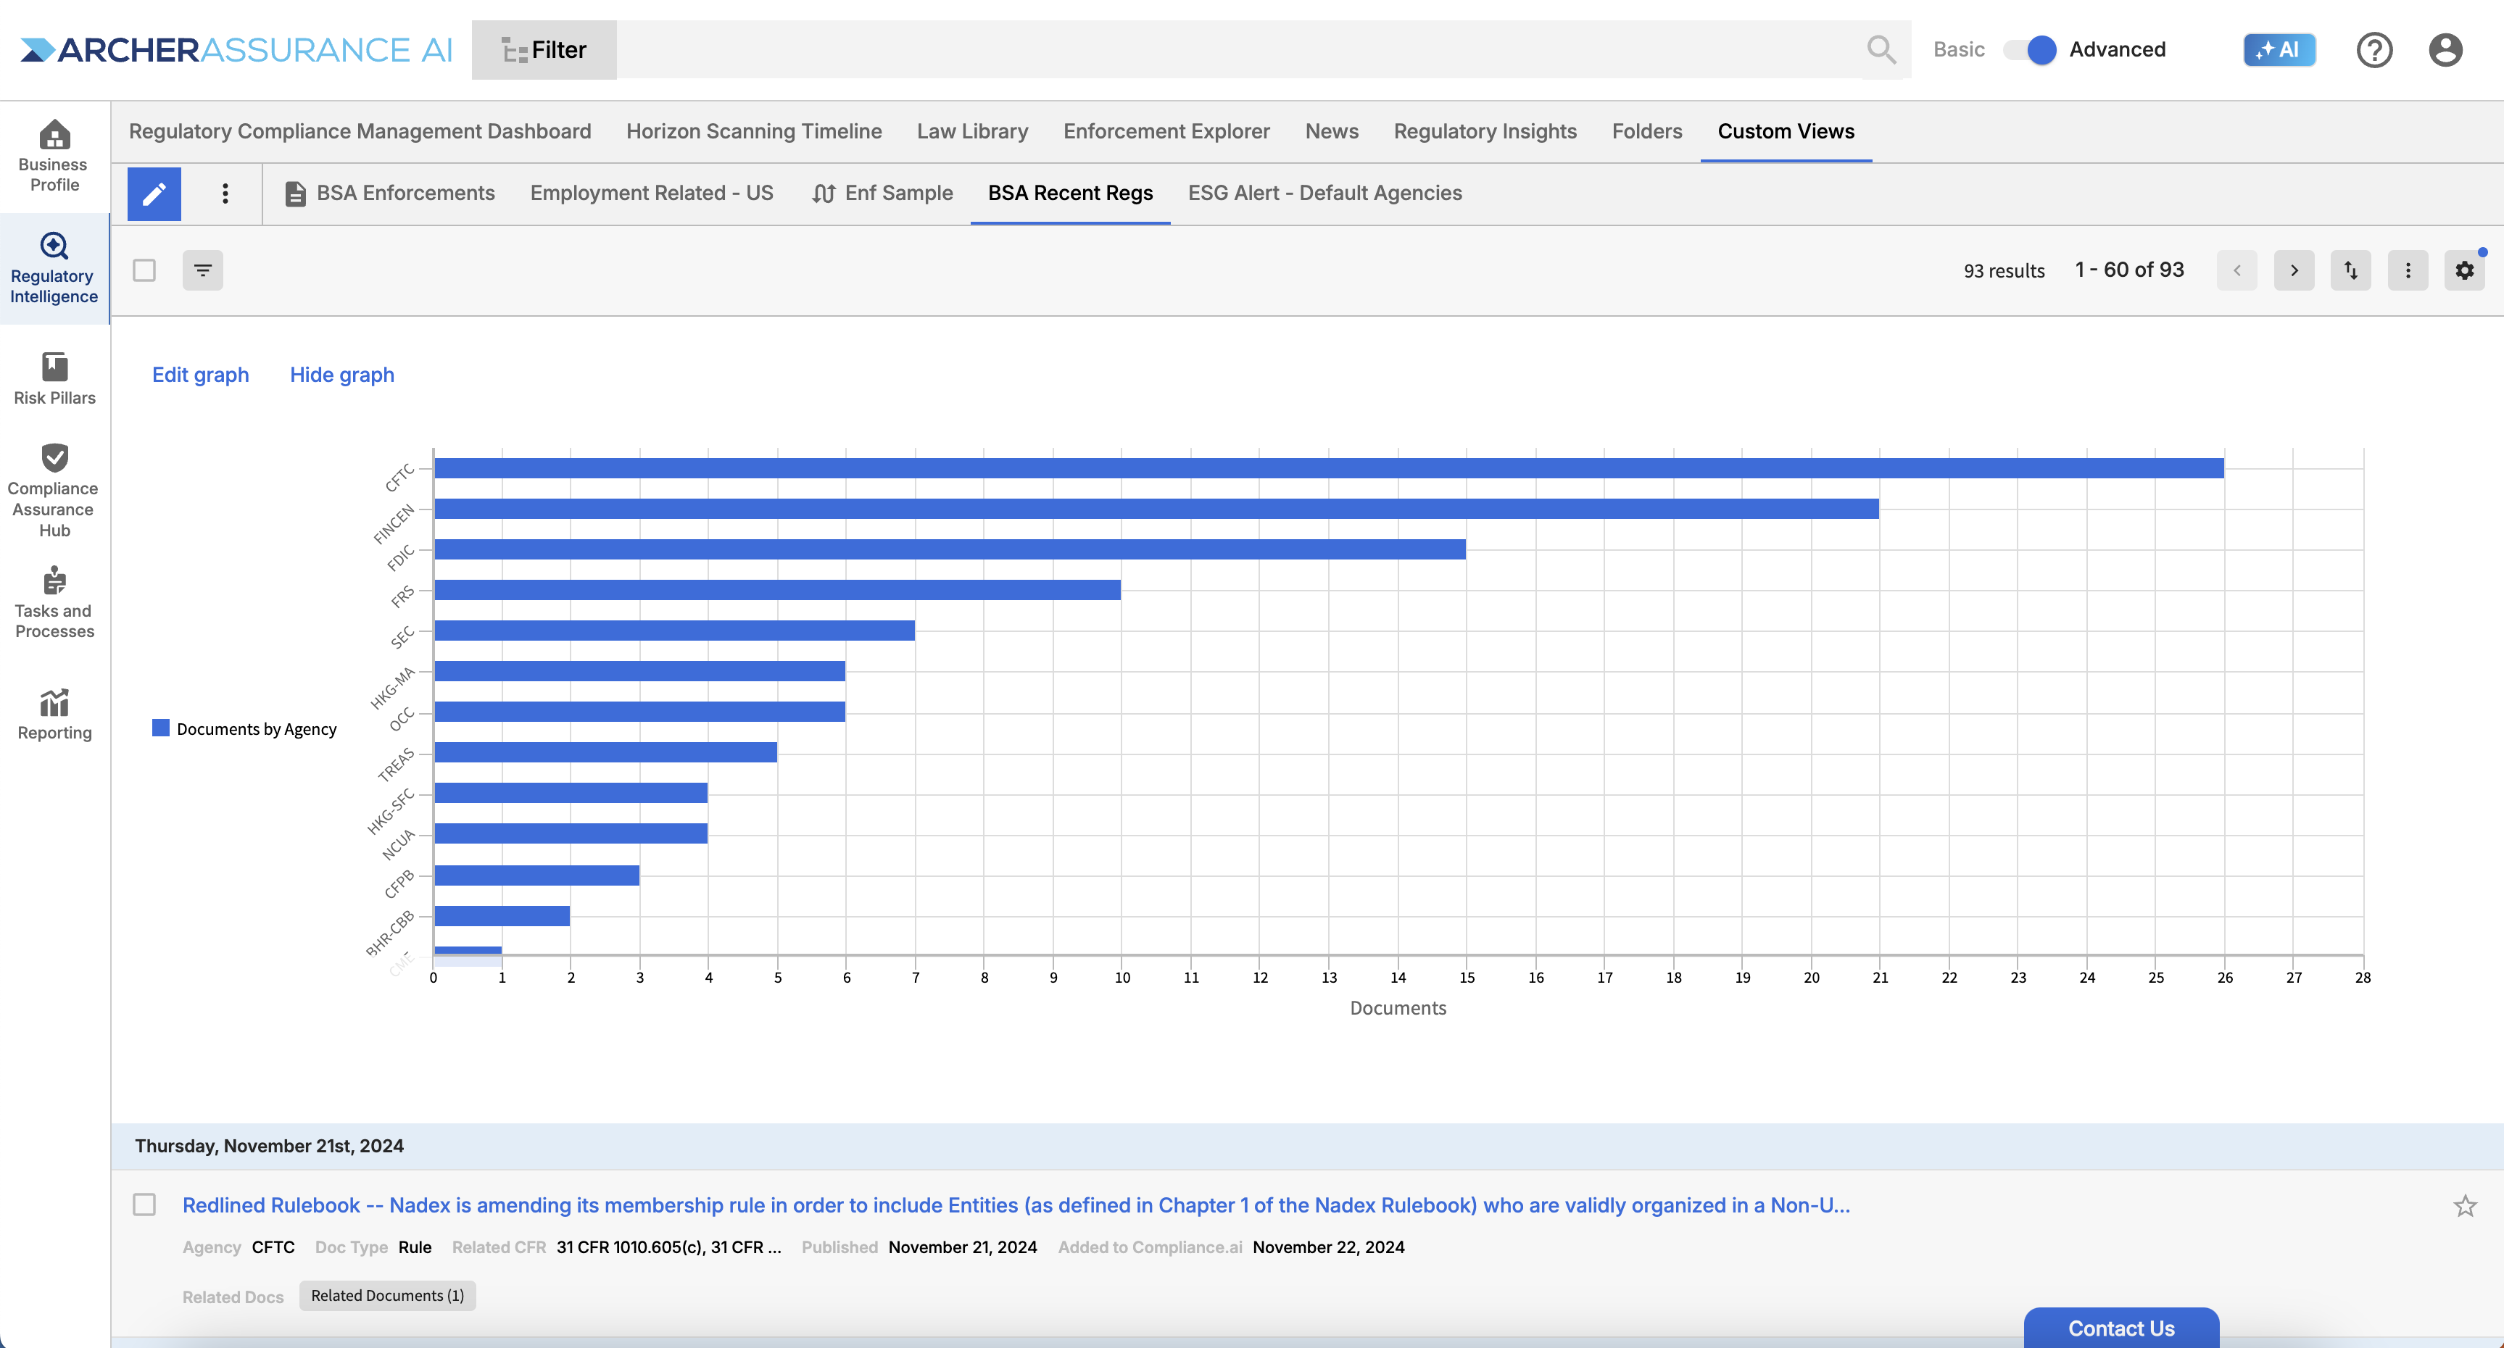Click 'Thursday, November 21st, 2024' header
Viewport: 2504px width, 1348px height.
pyautogui.click(x=269, y=1146)
